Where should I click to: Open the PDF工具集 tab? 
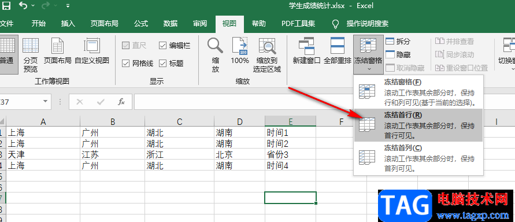[298, 24]
